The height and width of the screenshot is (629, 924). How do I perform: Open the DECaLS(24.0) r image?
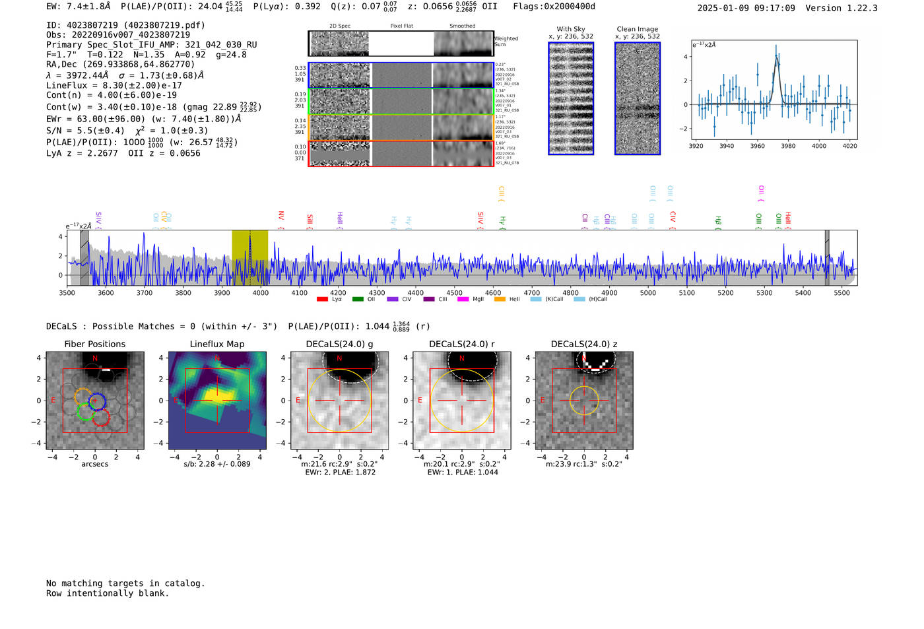coord(462,400)
